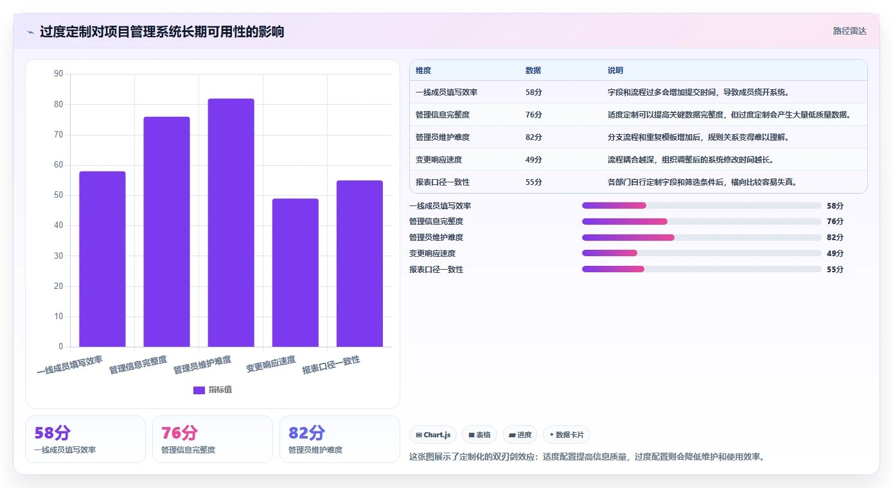Click the 一线成员填写效率 progress bar

point(702,205)
